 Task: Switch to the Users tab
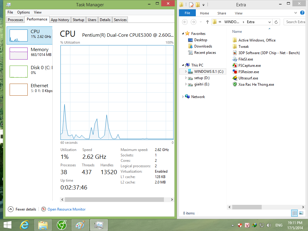(x=92, y=20)
